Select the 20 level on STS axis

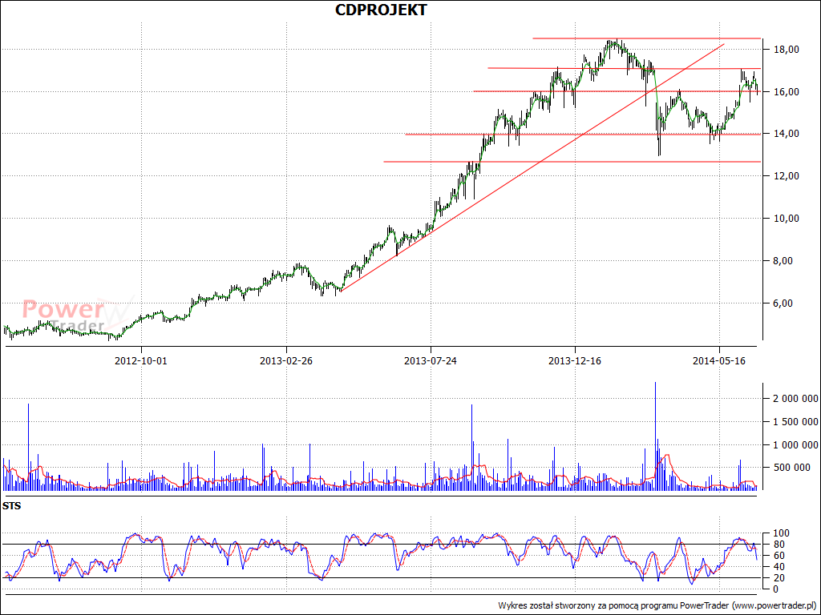coord(779,578)
